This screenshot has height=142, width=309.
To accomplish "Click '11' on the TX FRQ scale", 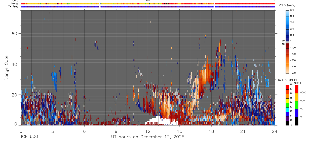I will point(291,116).
